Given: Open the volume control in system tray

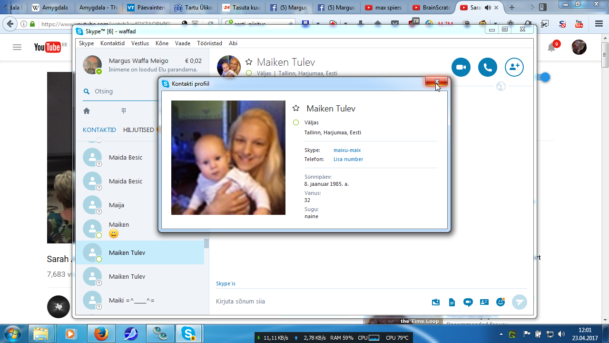Looking at the screenshot, I should (x=561, y=333).
